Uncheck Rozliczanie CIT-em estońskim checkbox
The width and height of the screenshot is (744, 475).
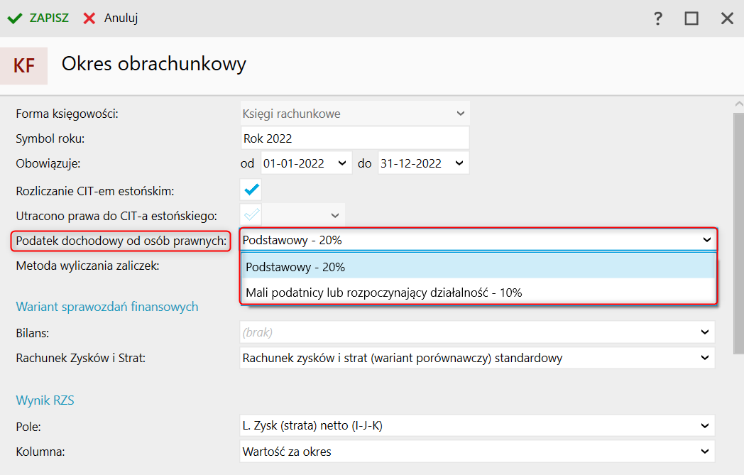pos(251,190)
